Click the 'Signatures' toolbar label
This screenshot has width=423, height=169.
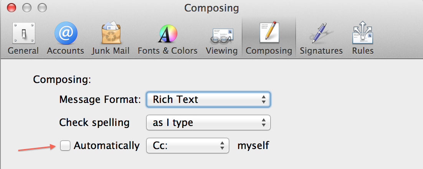(x=321, y=51)
